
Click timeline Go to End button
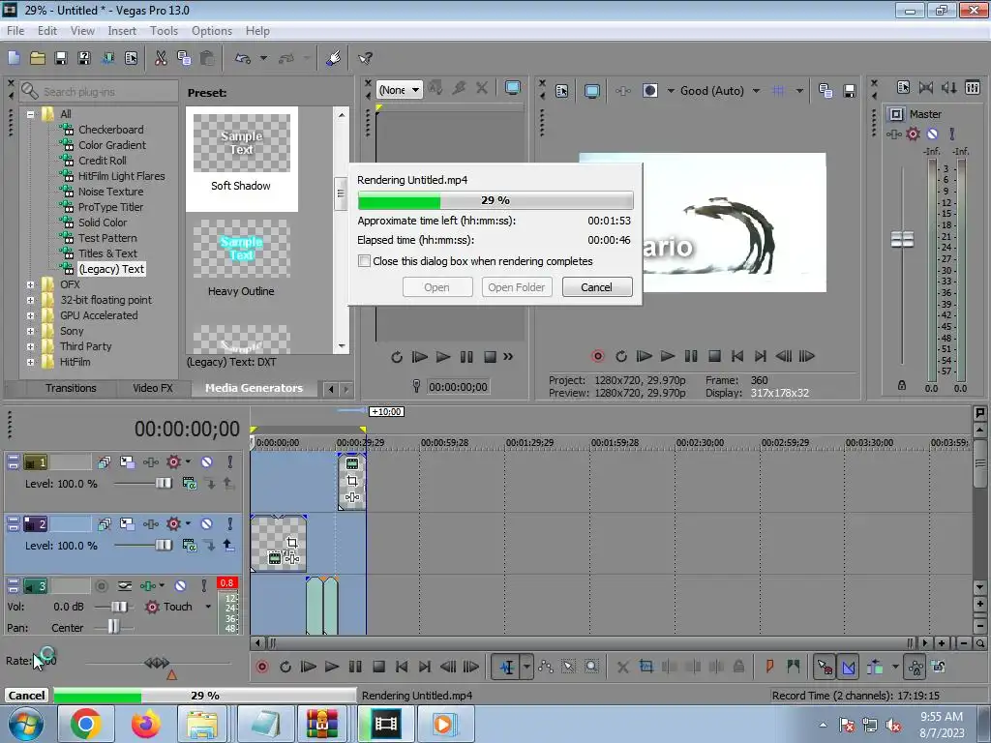coord(425,667)
